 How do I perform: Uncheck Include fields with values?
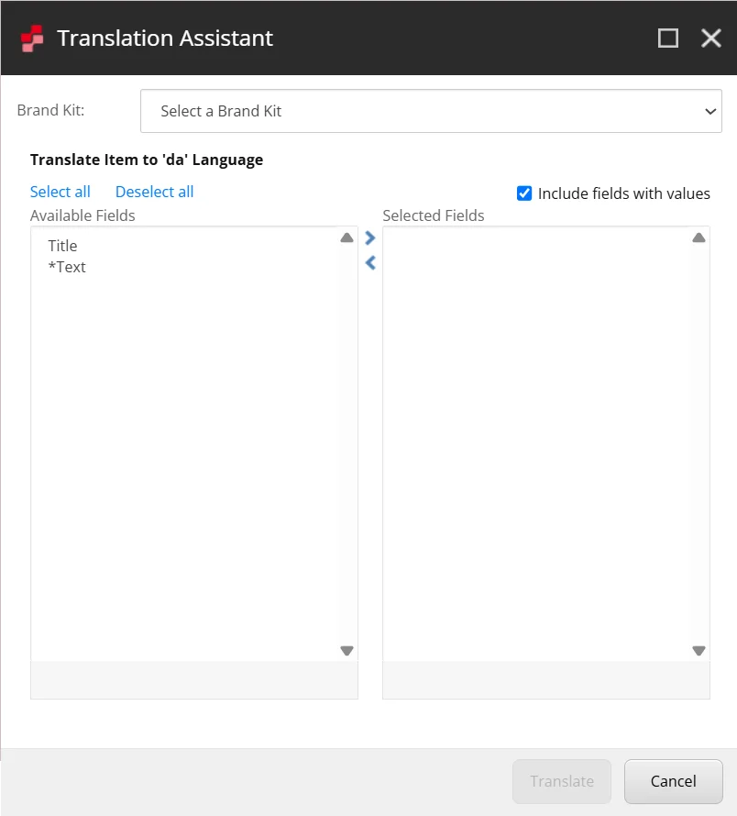pyautogui.click(x=524, y=193)
